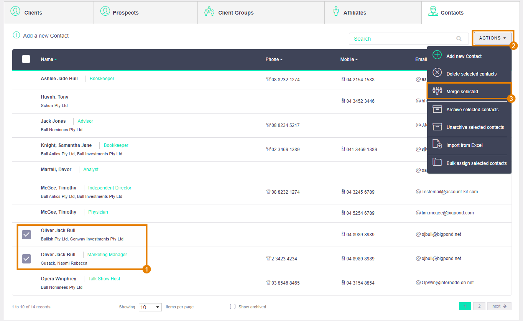Open the Affiliates tab
Viewport: 523px width, 321px height.
pyautogui.click(x=373, y=13)
